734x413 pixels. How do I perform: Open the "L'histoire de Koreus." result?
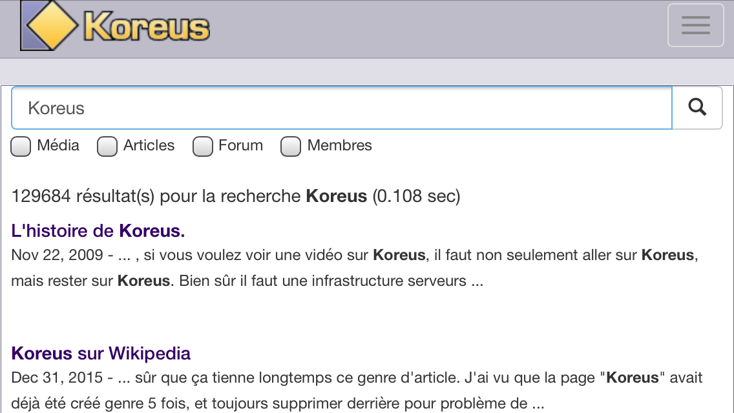coord(98,231)
